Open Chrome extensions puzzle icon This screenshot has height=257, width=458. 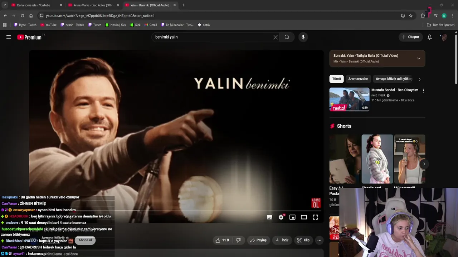pyautogui.click(x=423, y=16)
